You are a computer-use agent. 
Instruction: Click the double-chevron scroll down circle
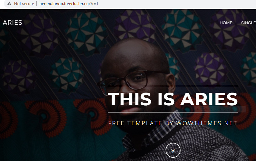(173, 150)
